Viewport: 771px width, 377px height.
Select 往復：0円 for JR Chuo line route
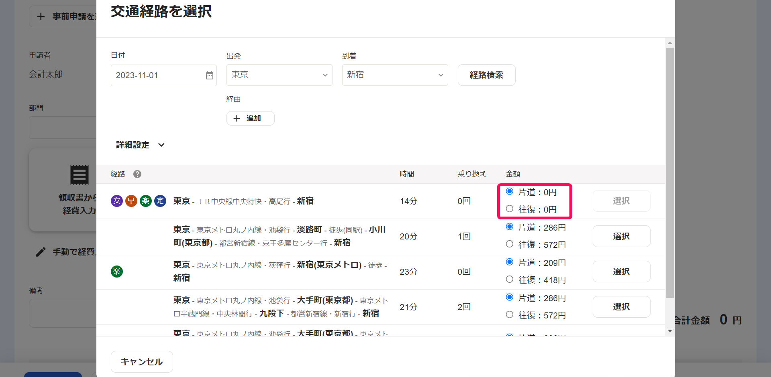click(510, 209)
